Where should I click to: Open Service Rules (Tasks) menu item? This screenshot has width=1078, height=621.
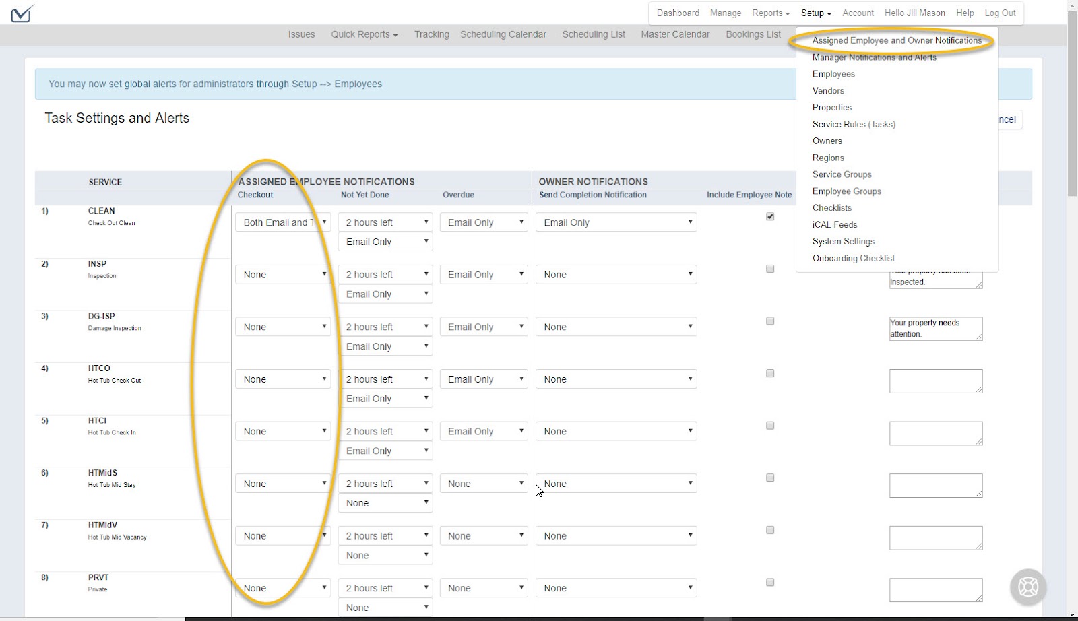(x=854, y=124)
